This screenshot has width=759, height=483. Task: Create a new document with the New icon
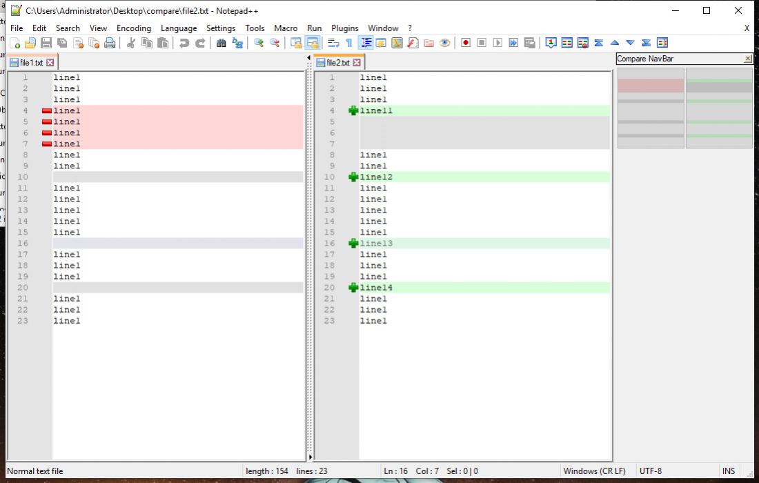coord(14,43)
